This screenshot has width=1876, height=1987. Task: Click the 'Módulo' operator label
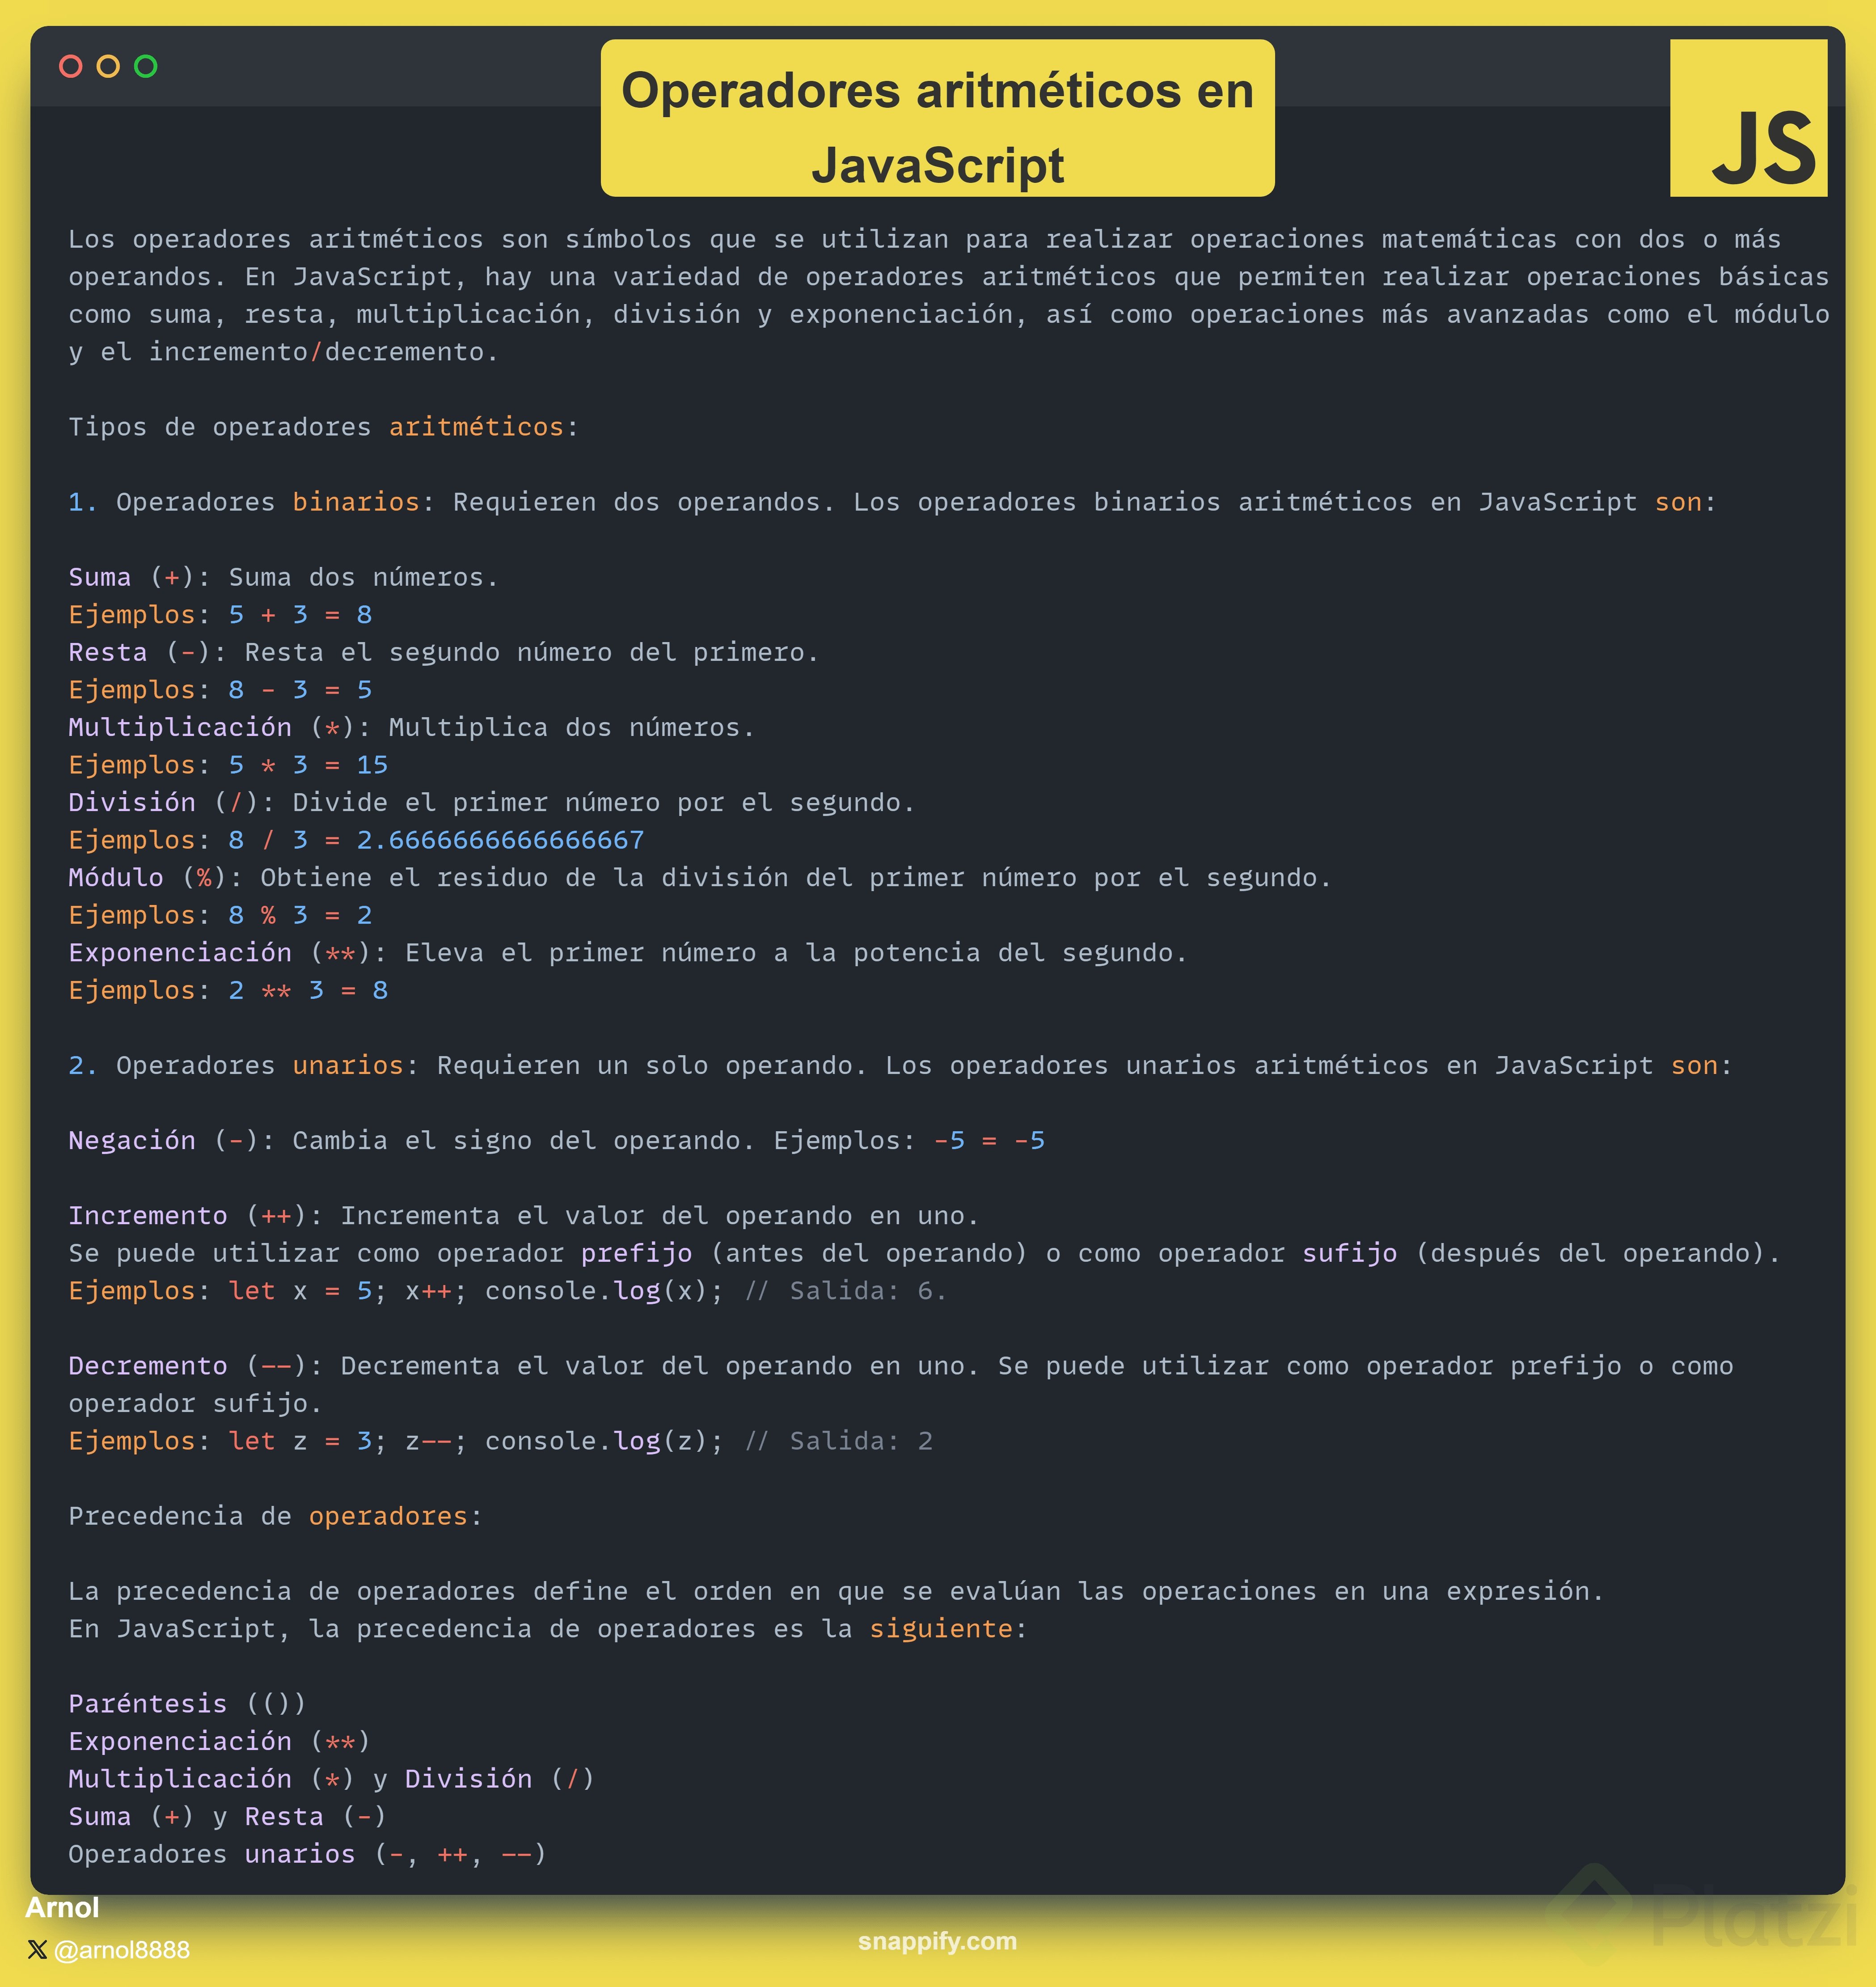coord(115,877)
